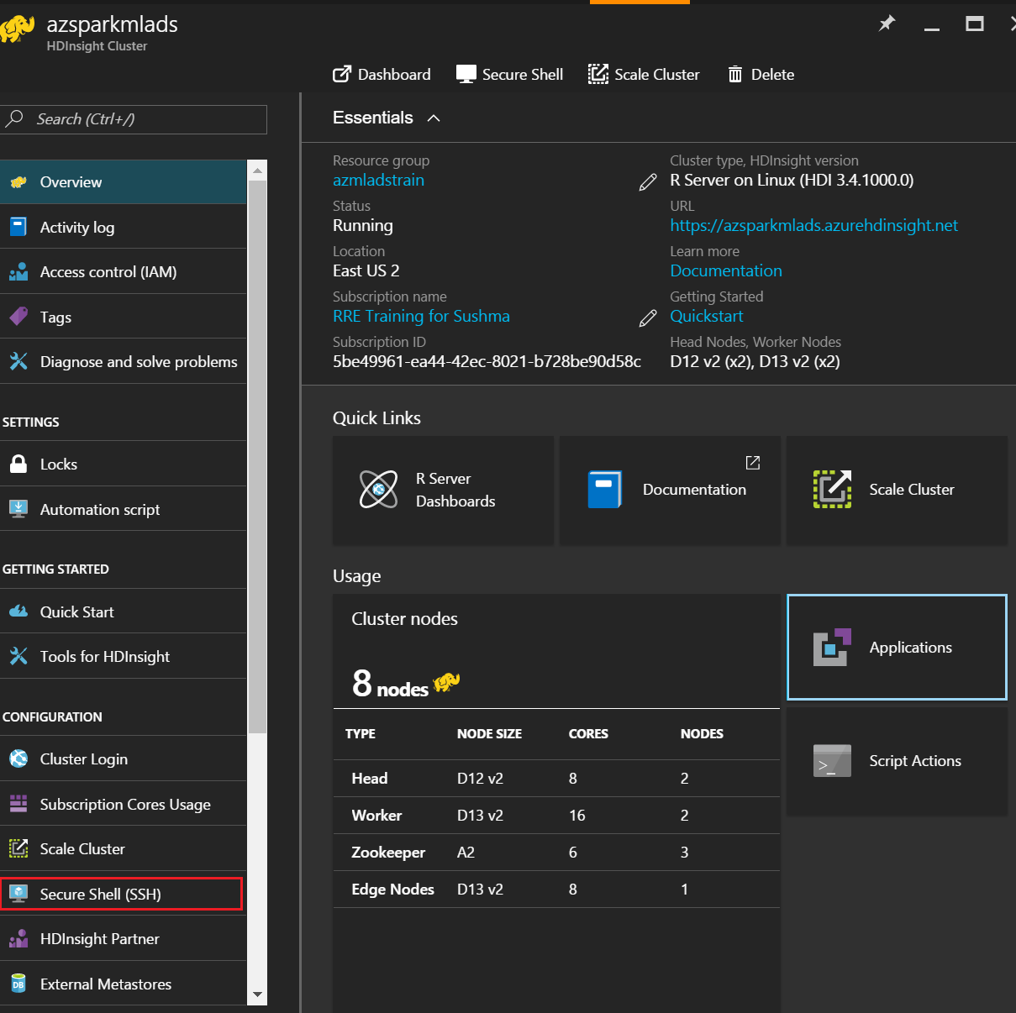Select the Head row in the nodes table
This screenshot has width=1016, height=1013.
(x=556, y=778)
